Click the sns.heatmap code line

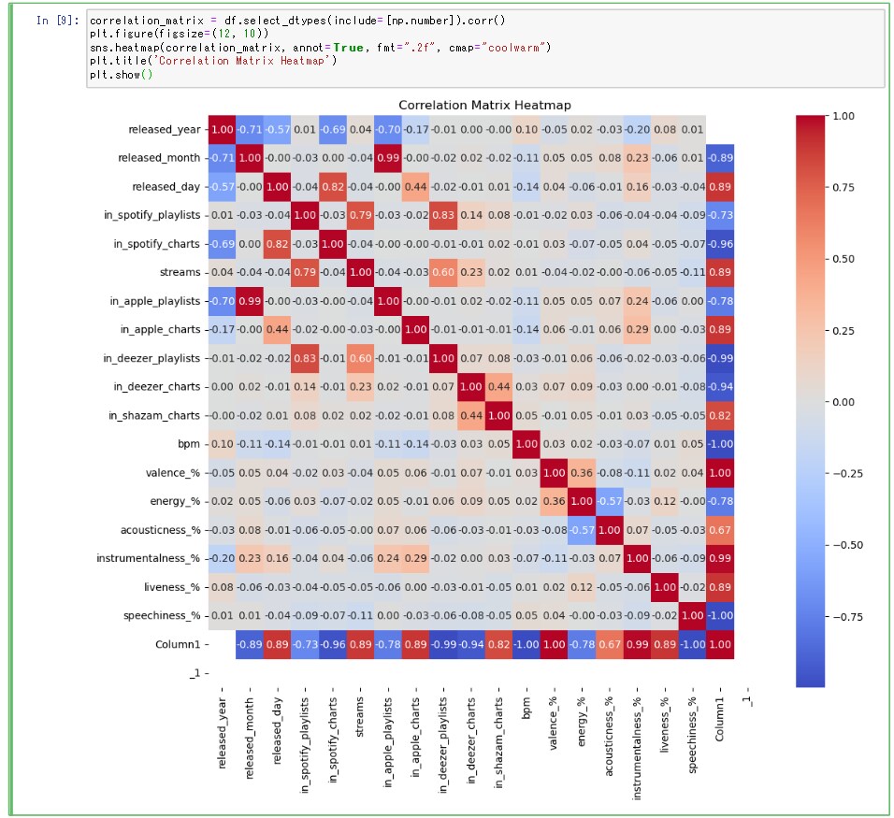tap(320, 48)
